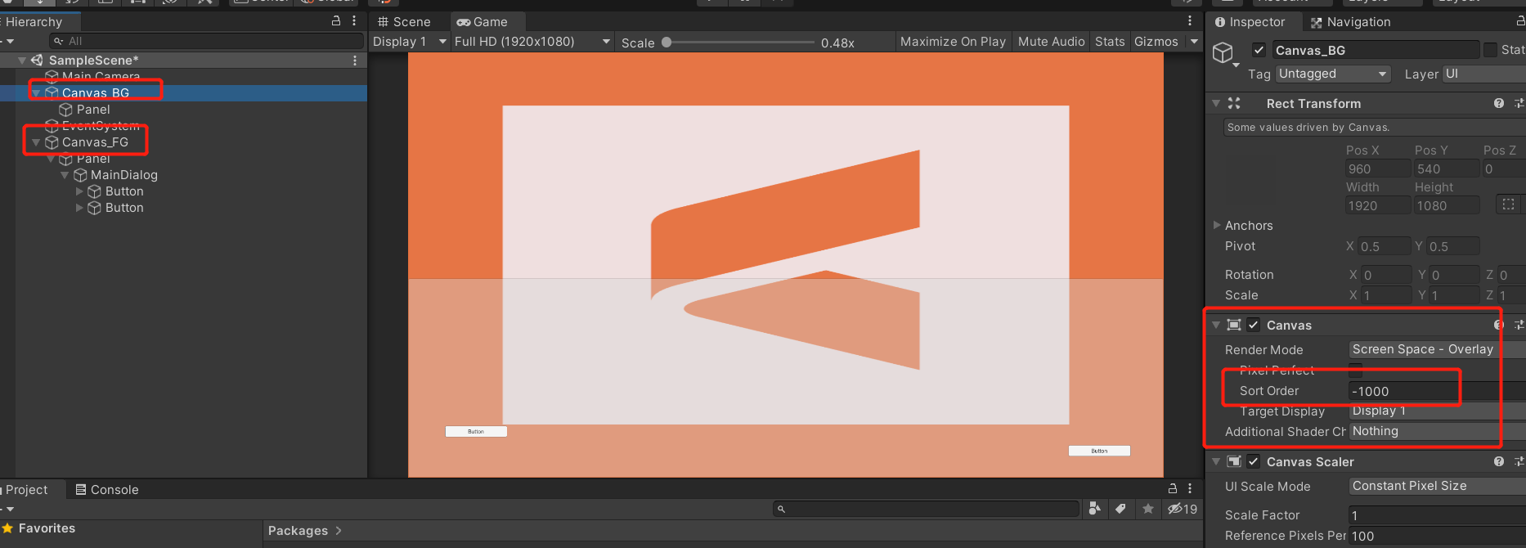Click the Hierarchy search magnifier icon
Screen dimensions: 1526x548
58,41
